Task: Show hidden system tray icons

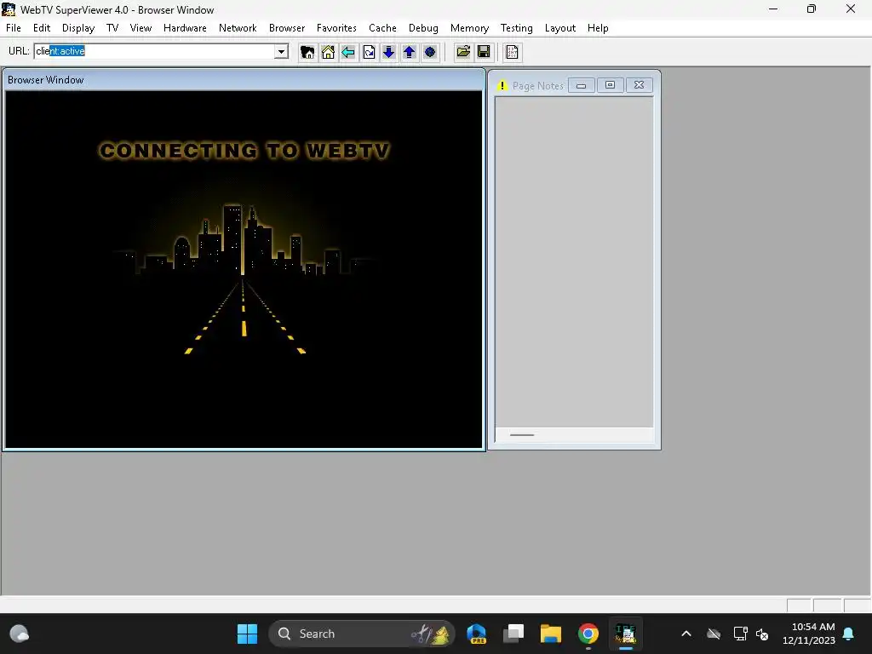Action: coord(686,634)
